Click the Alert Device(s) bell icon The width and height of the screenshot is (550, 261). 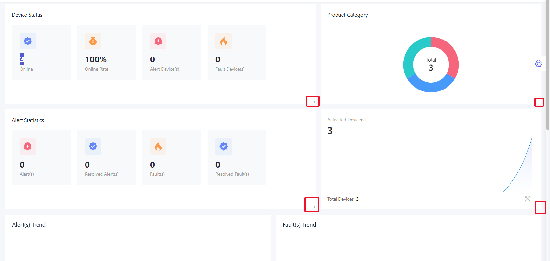[x=158, y=41]
